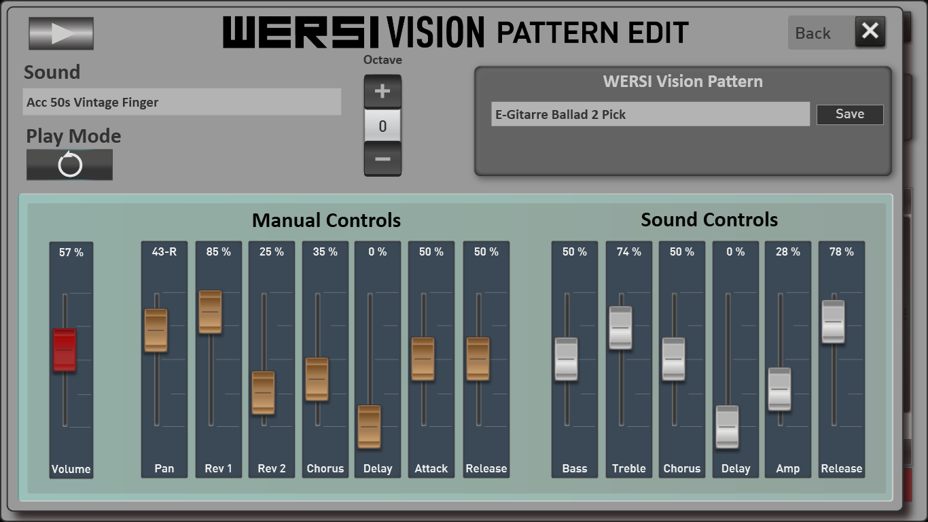Click the Pan value 43-R
This screenshot has height=522, width=928.
(x=164, y=251)
